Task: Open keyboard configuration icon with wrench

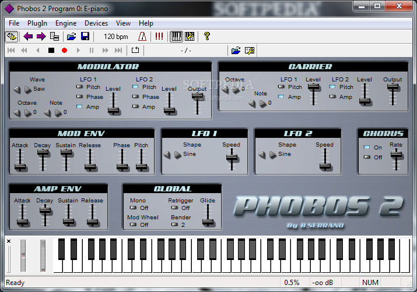Action: pyautogui.click(x=190, y=36)
